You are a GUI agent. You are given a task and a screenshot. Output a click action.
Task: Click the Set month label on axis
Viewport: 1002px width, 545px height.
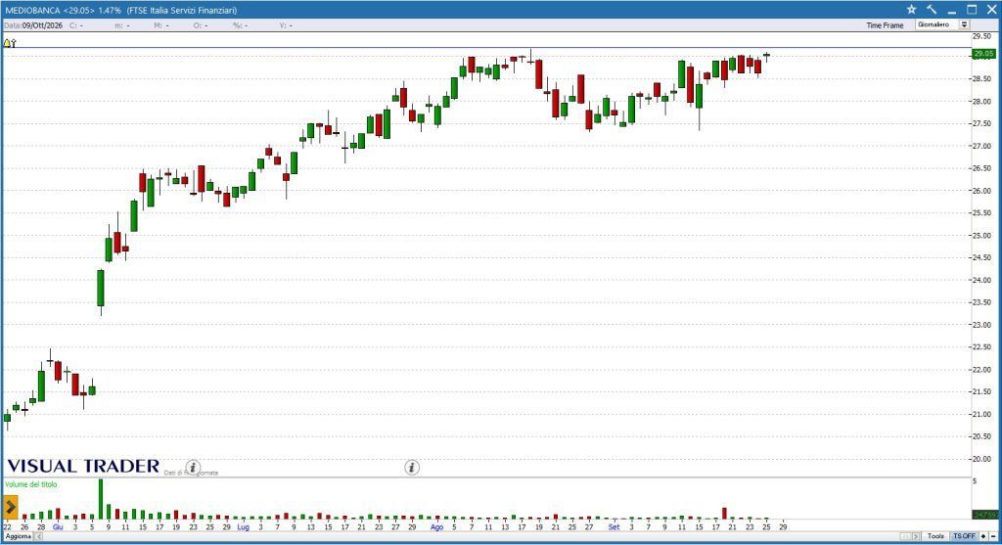coord(614,527)
